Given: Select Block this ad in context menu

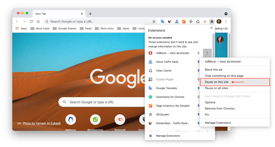Looking at the screenshot, I should point(235,70).
